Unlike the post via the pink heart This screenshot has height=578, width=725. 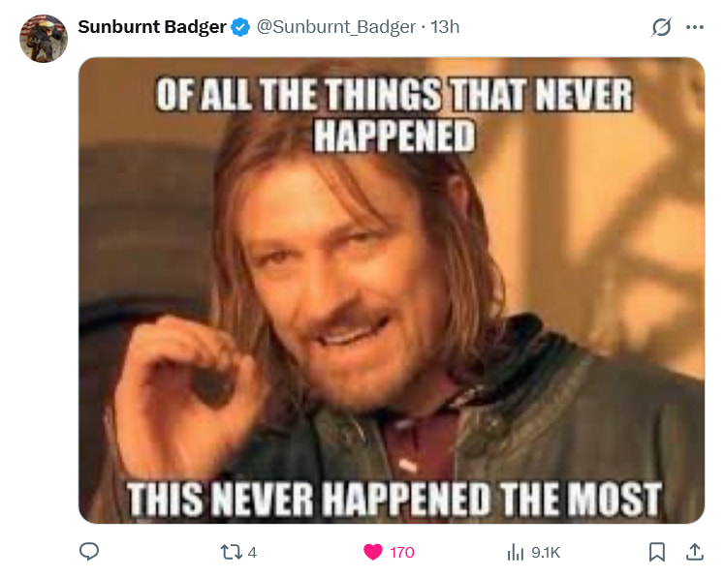373,552
